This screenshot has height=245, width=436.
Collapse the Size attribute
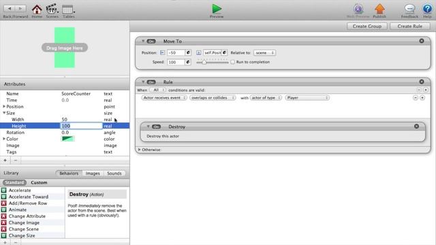point(4,113)
